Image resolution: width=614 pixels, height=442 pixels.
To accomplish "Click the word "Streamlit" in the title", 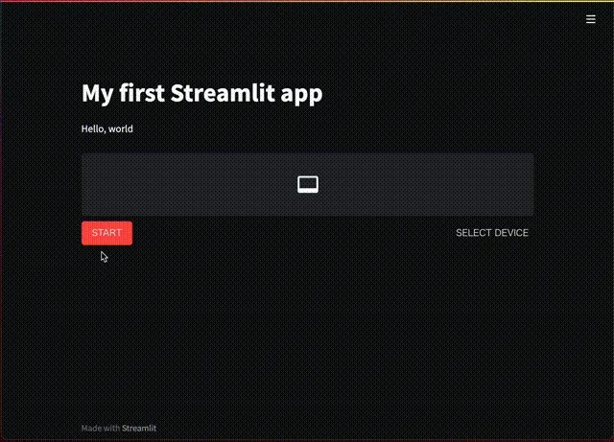I will (x=222, y=93).
